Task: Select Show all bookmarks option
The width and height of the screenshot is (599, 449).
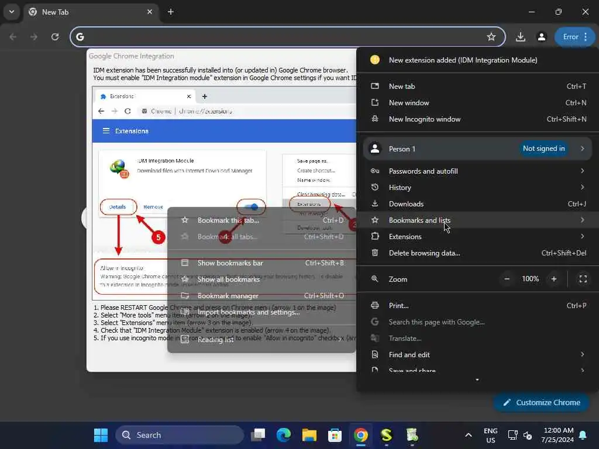Action: 262,279
